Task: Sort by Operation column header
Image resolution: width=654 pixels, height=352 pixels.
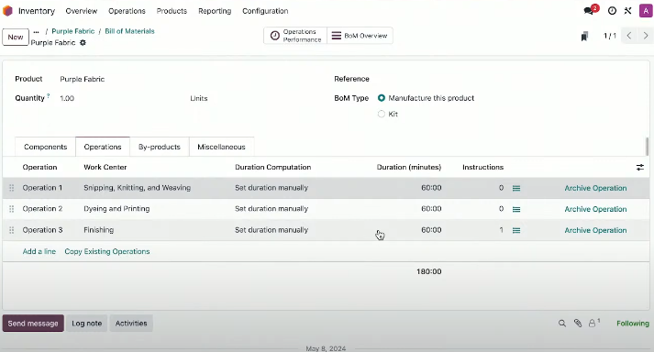Action: point(39,167)
